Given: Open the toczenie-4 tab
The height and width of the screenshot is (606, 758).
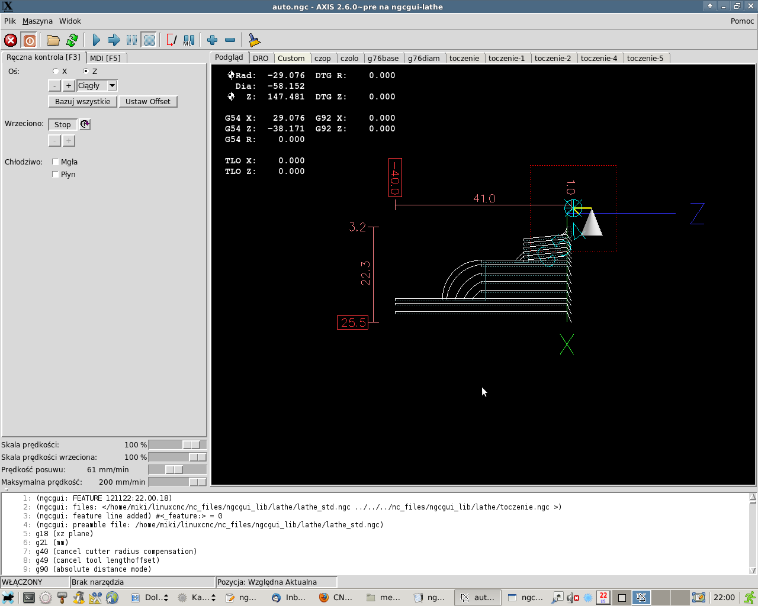Looking at the screenshot, I should point(599,58).
